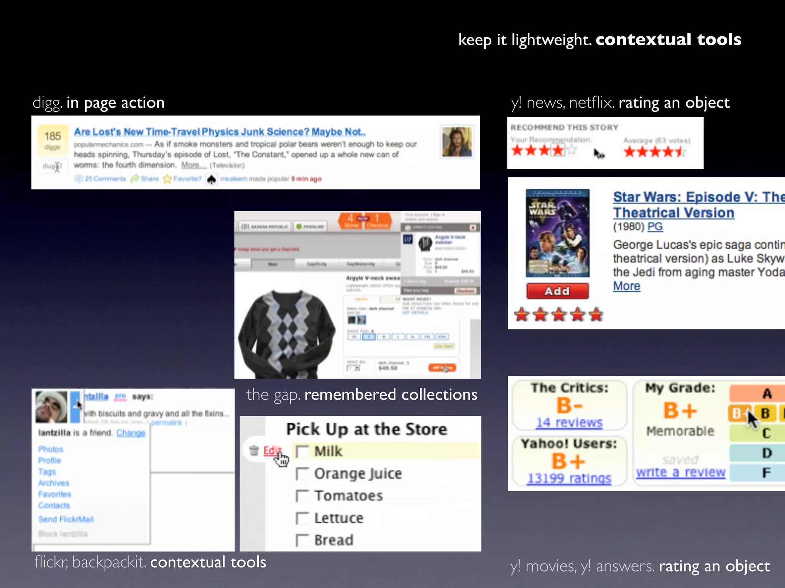Switch to the Banana Republic store tab

click(264, 226)
